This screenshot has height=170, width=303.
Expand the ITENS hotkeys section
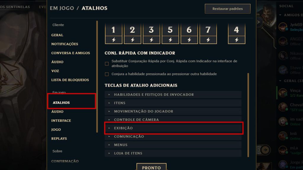pyautogui.click(x=173, y=103)
